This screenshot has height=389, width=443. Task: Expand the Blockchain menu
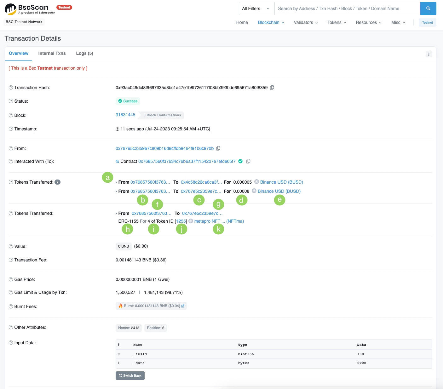coord(271,22)
